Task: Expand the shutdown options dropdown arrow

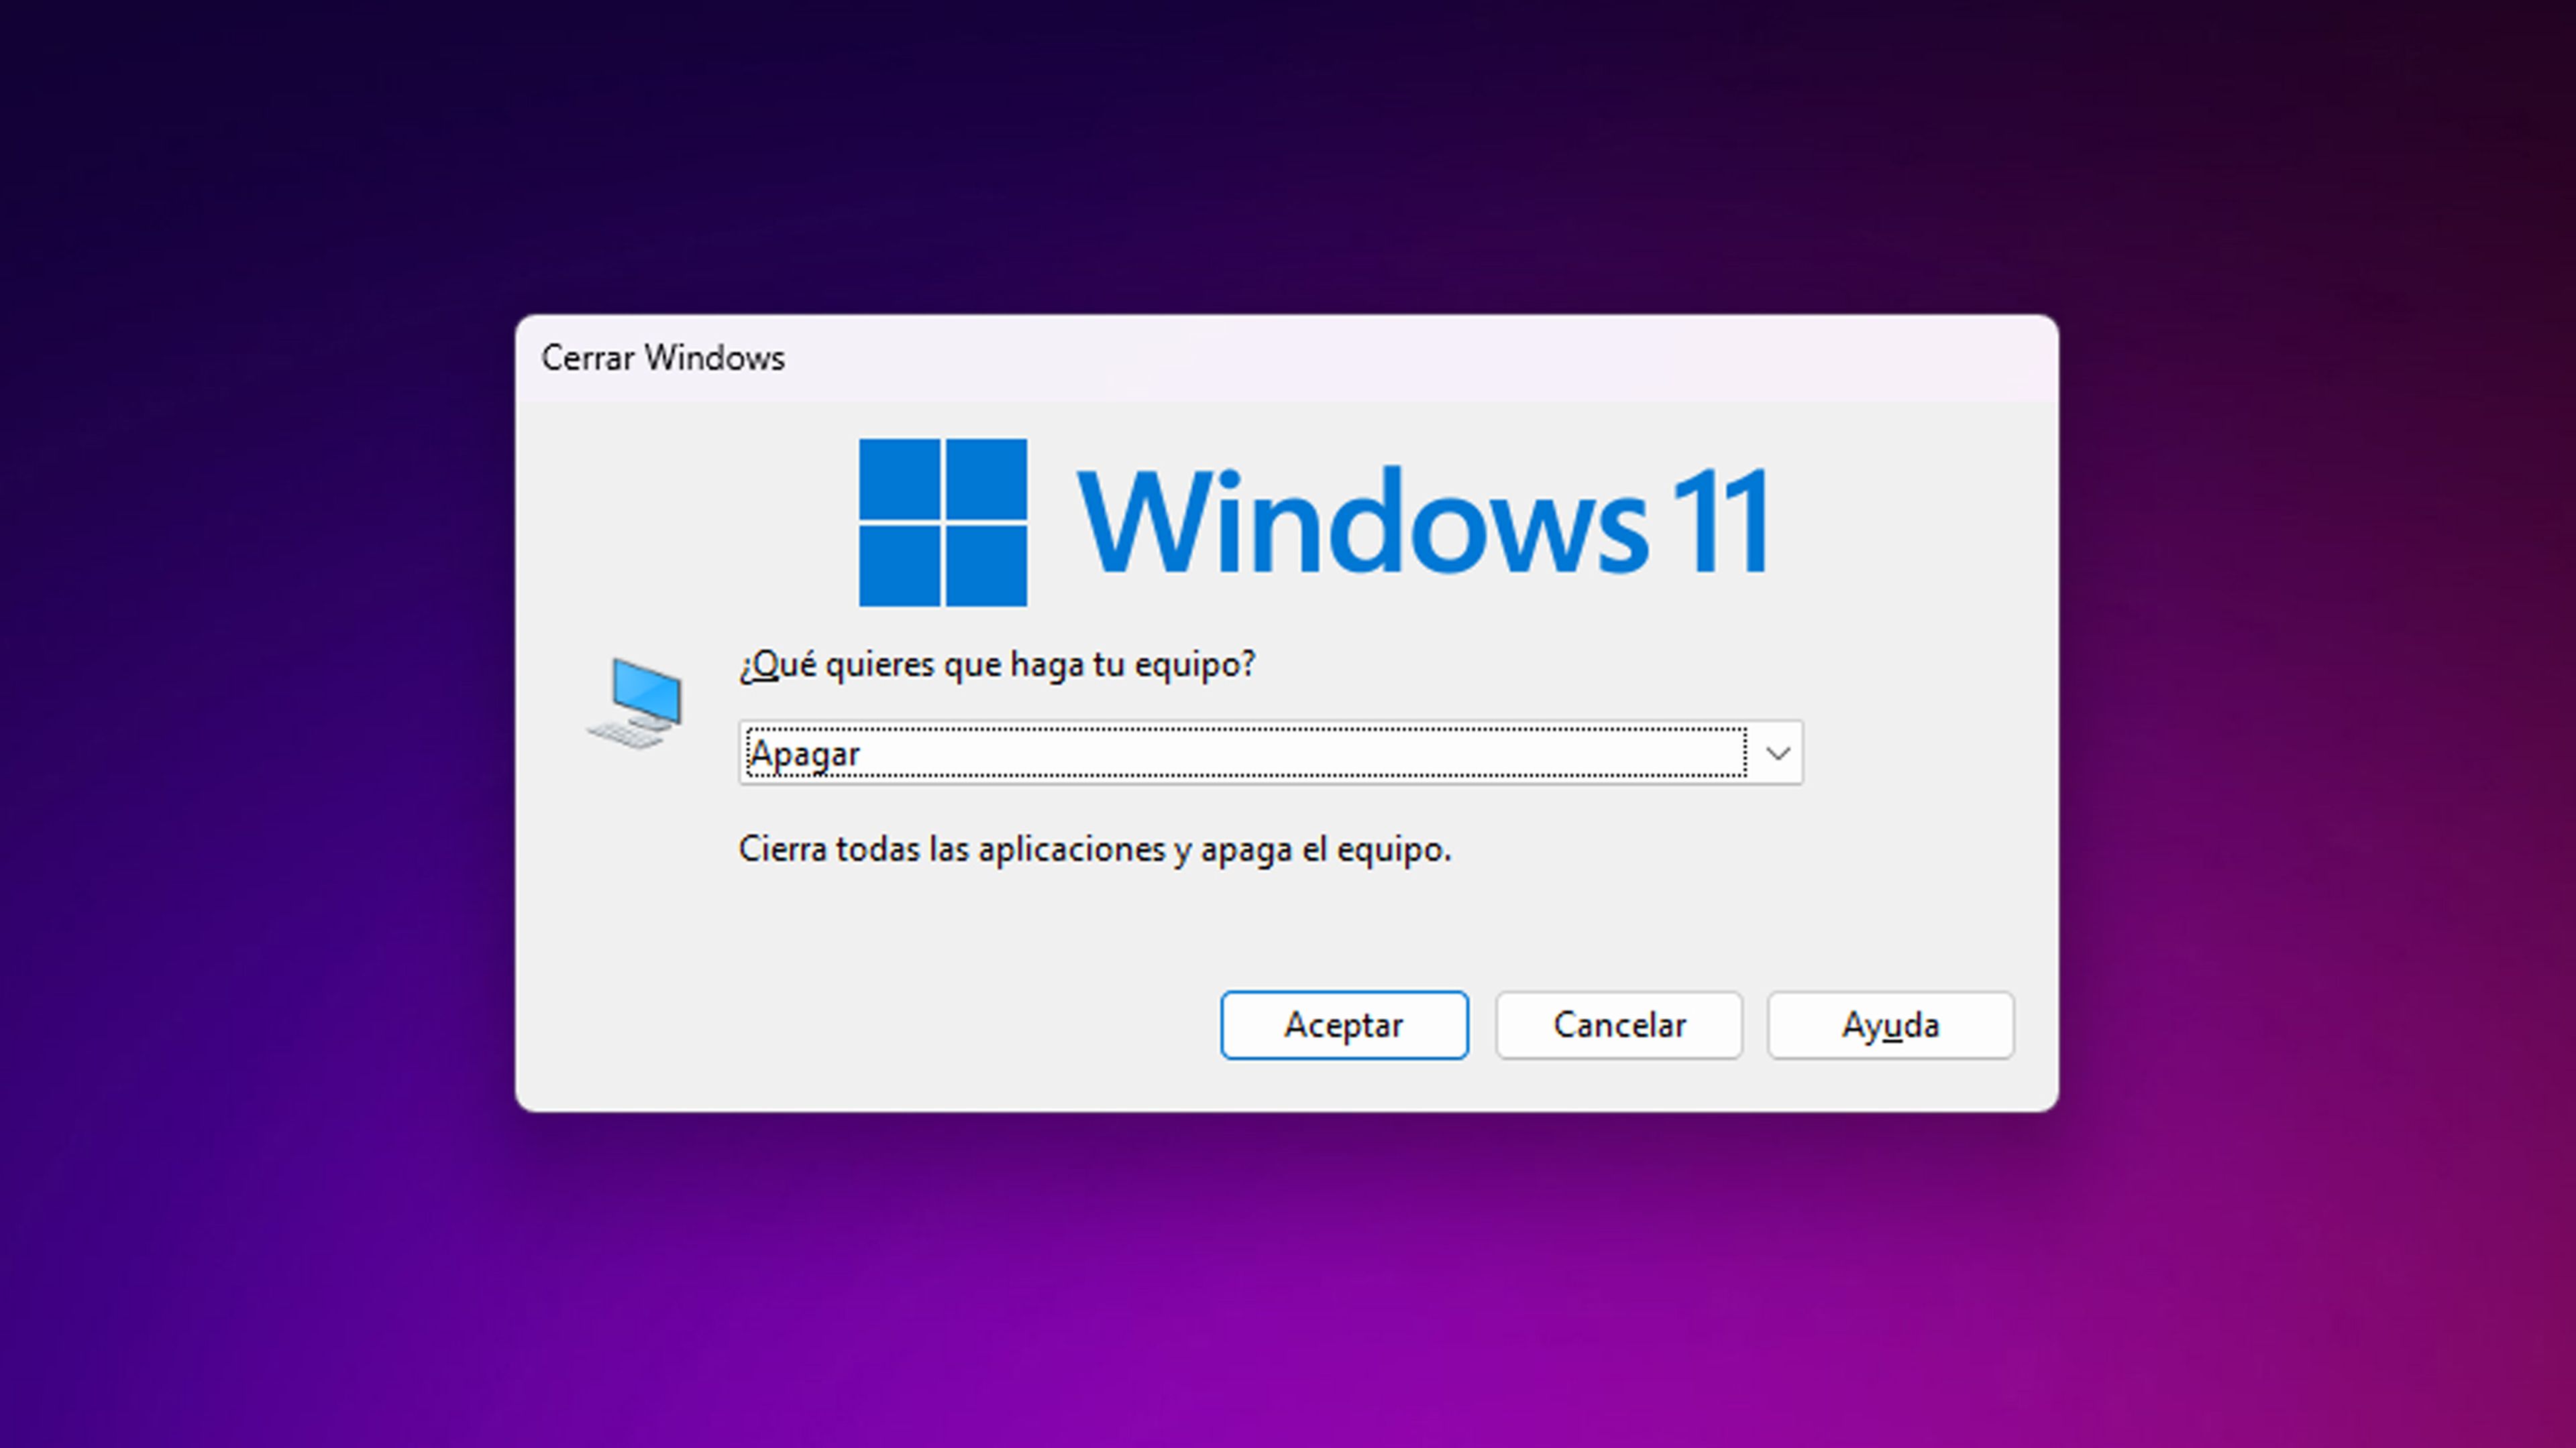Action: pos(1777,753)
